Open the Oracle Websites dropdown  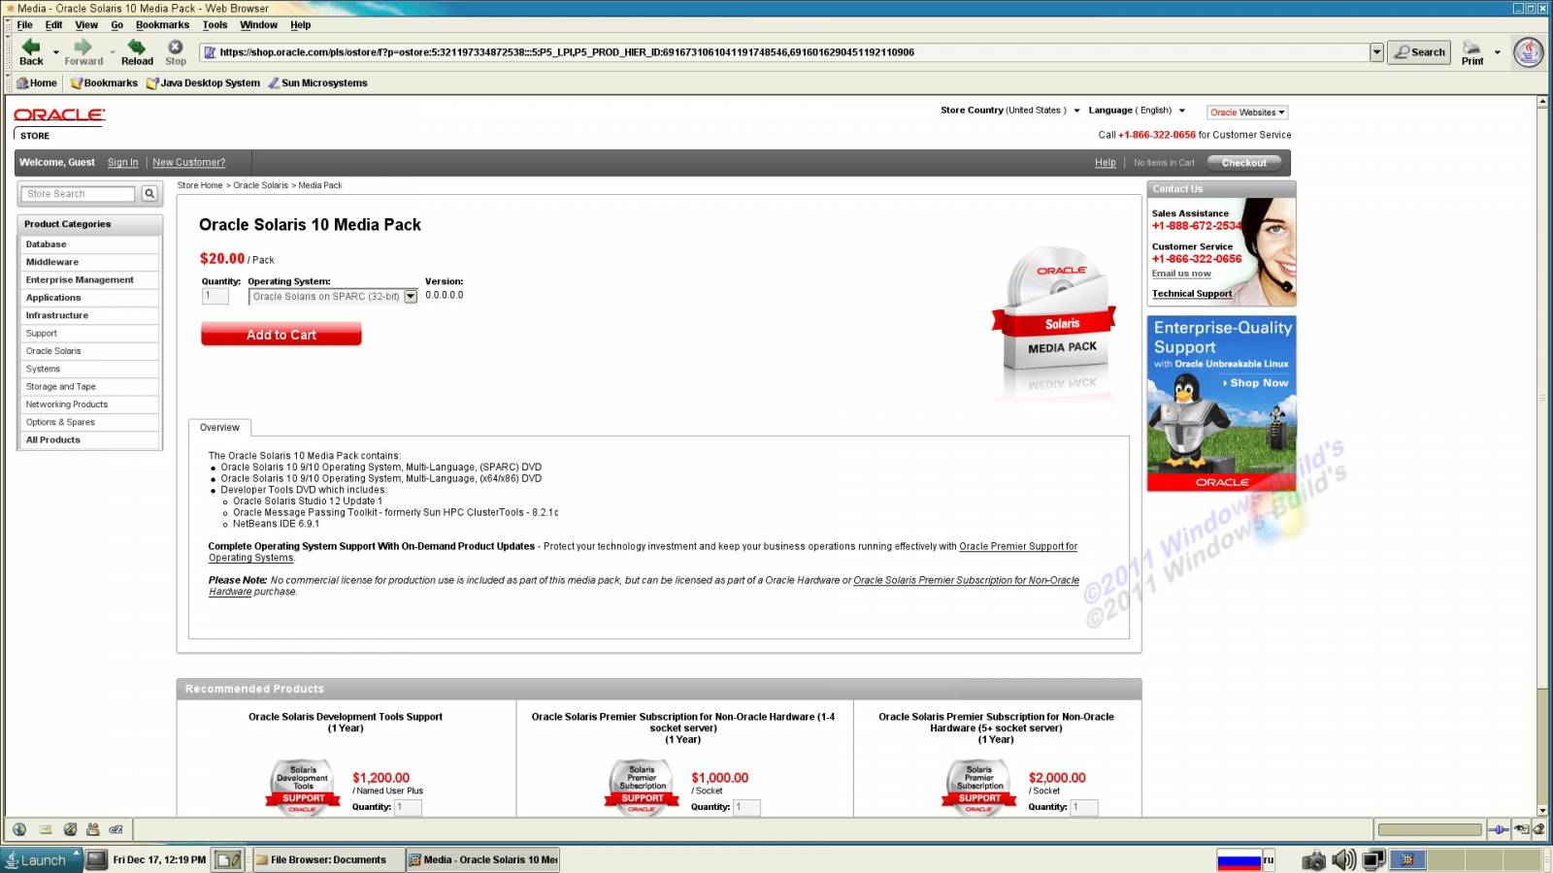click(x=1247, y=113)
